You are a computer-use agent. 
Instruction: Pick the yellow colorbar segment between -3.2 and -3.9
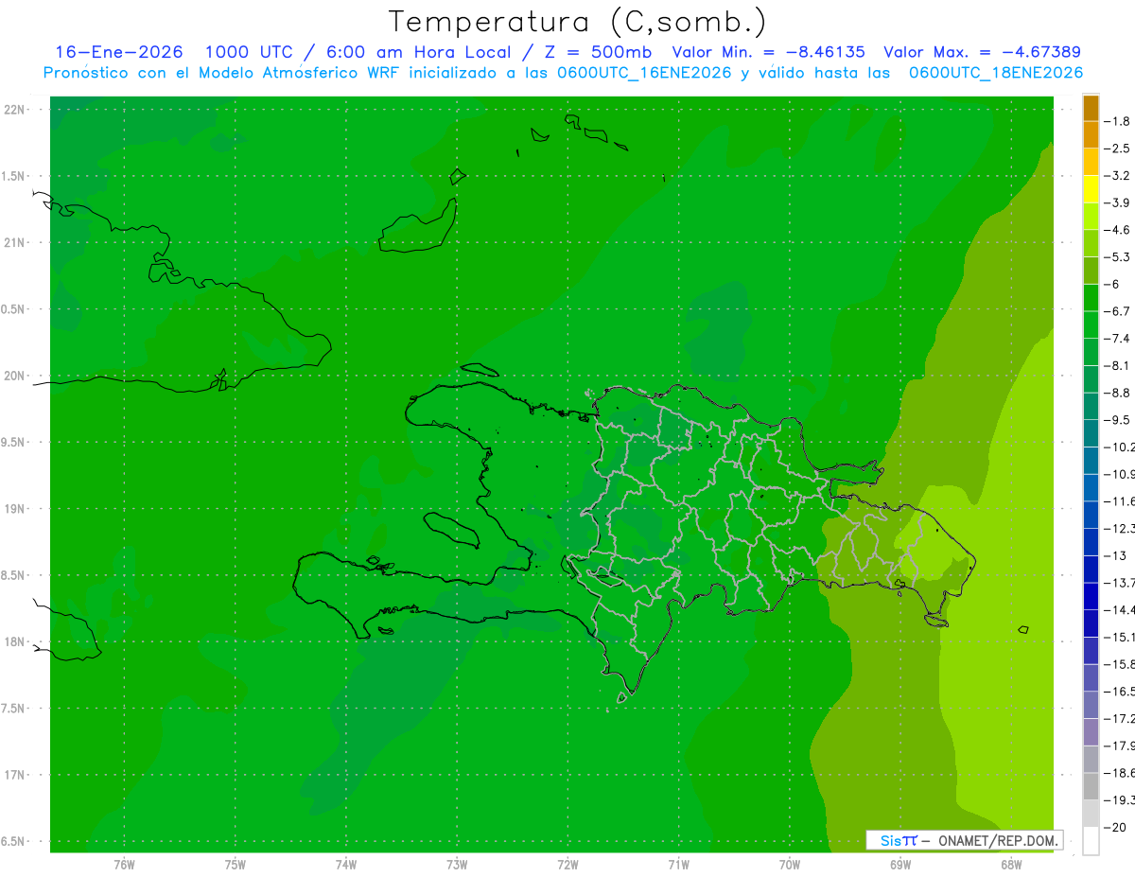point(1091,189)
